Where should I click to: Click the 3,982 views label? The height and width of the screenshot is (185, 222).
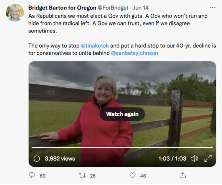(60, 159)
